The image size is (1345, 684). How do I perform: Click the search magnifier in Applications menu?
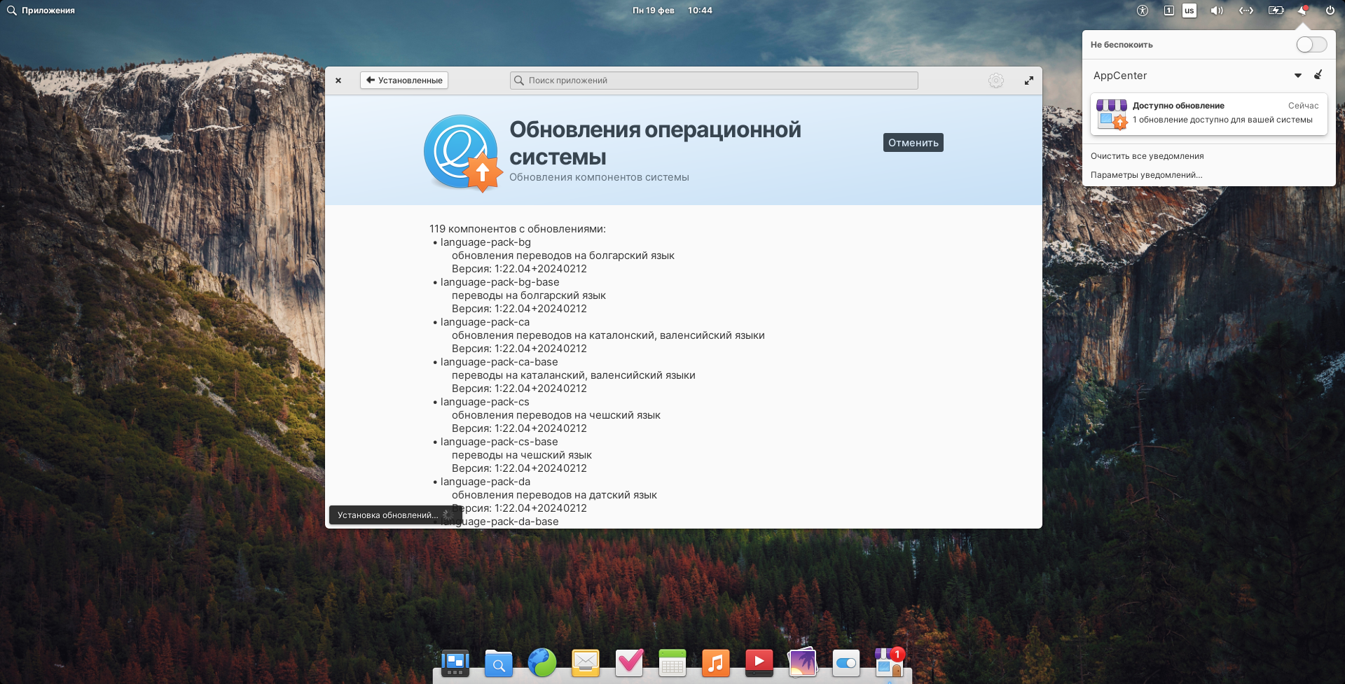[11, 11]
